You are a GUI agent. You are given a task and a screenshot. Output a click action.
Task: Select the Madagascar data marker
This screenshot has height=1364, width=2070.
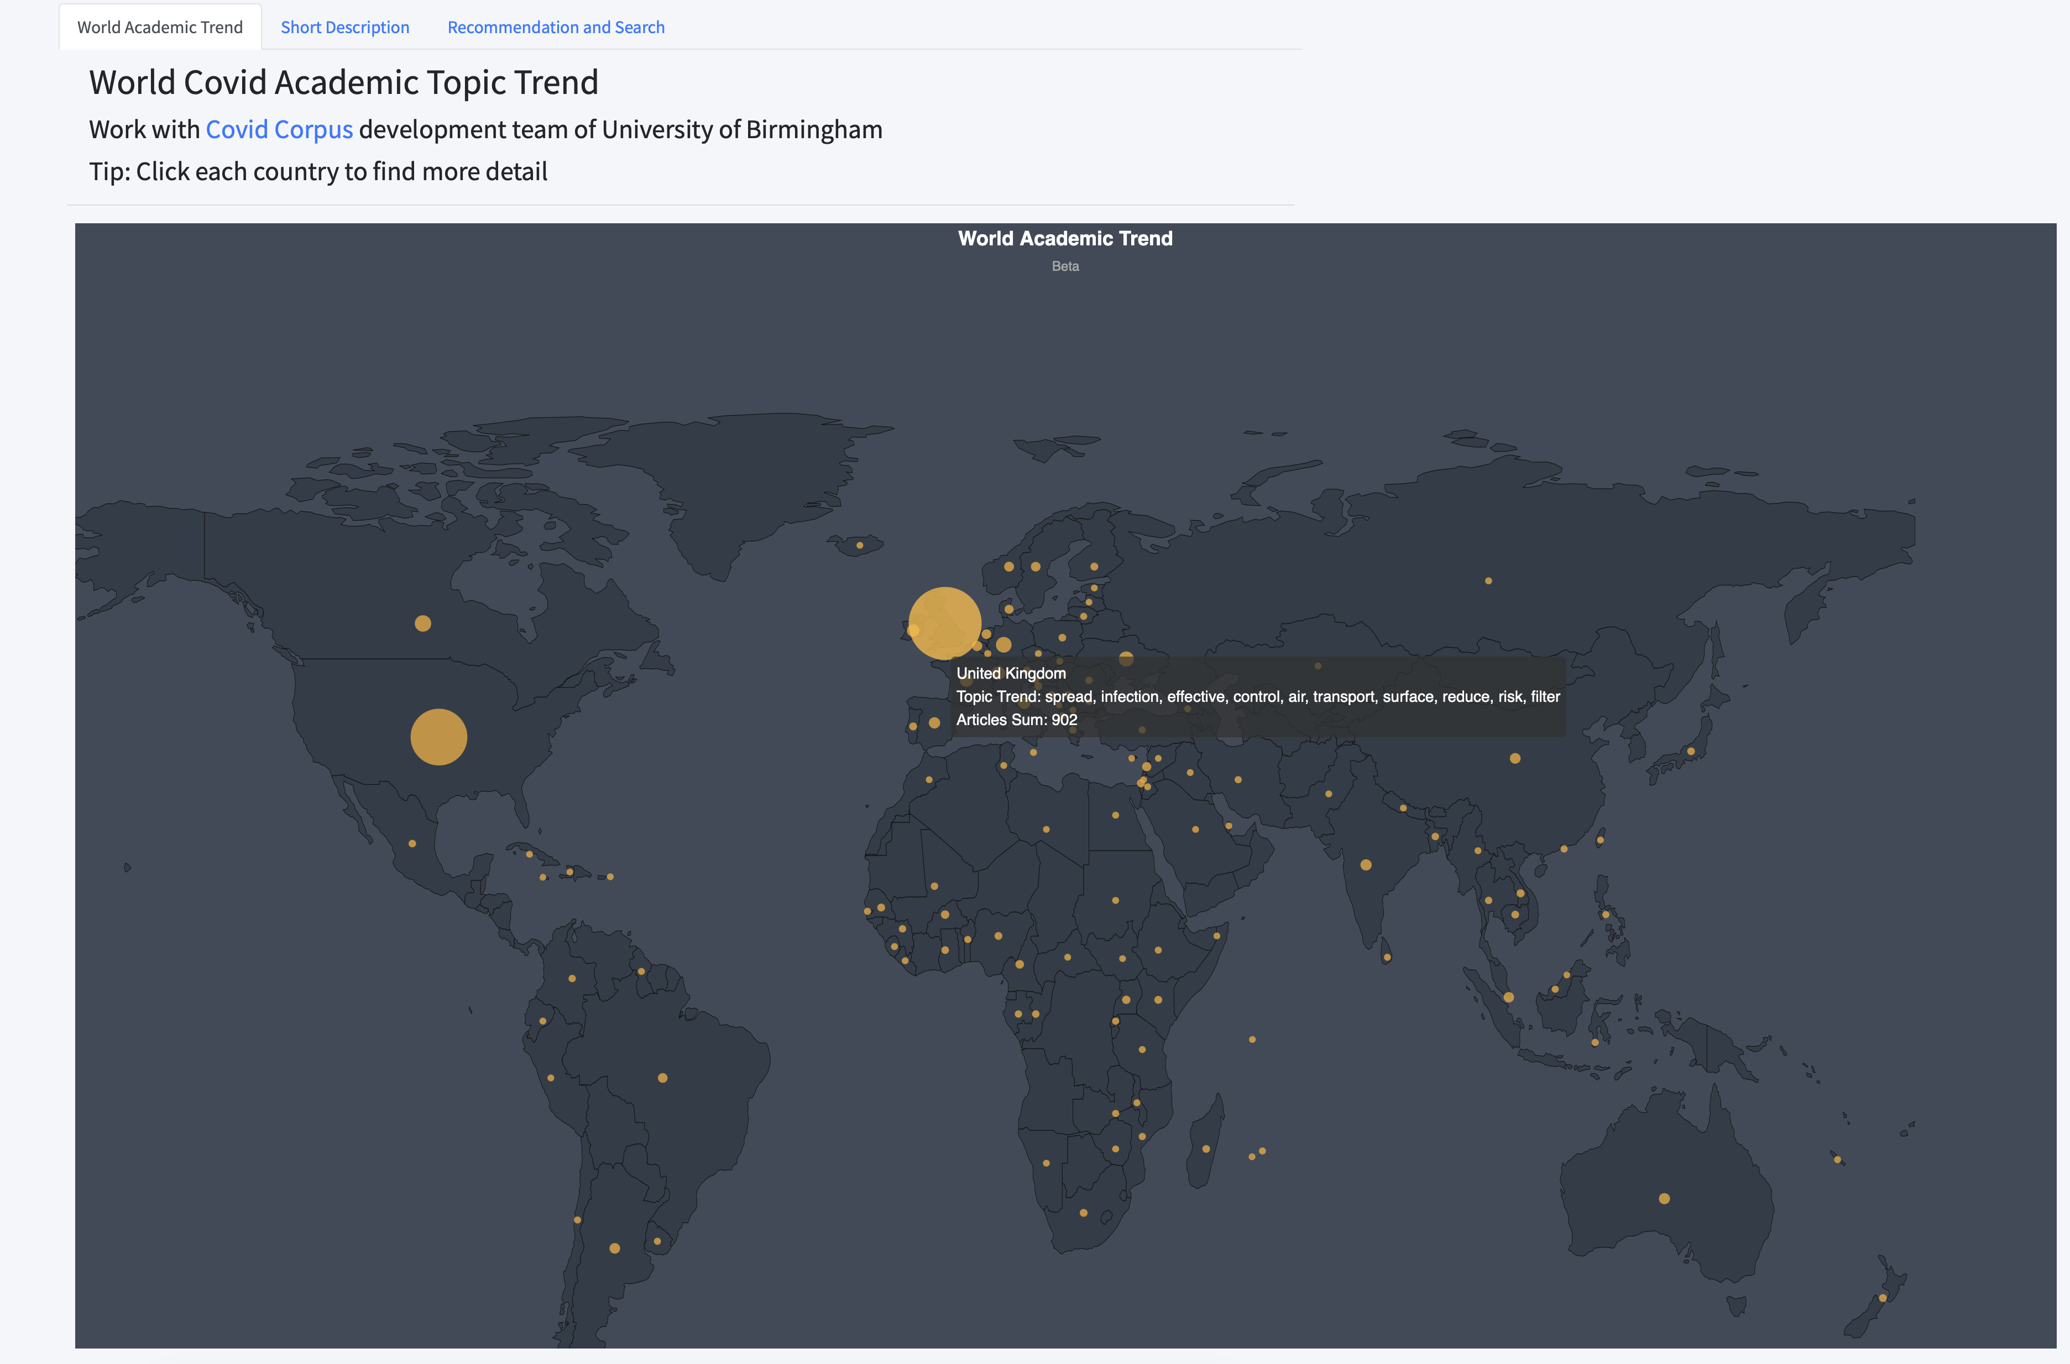(x=1206, y=1149)
